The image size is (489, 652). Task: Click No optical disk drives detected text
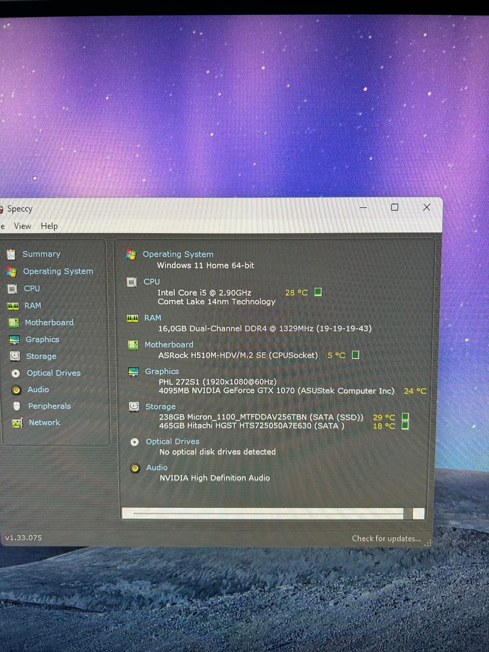point(218,452)
